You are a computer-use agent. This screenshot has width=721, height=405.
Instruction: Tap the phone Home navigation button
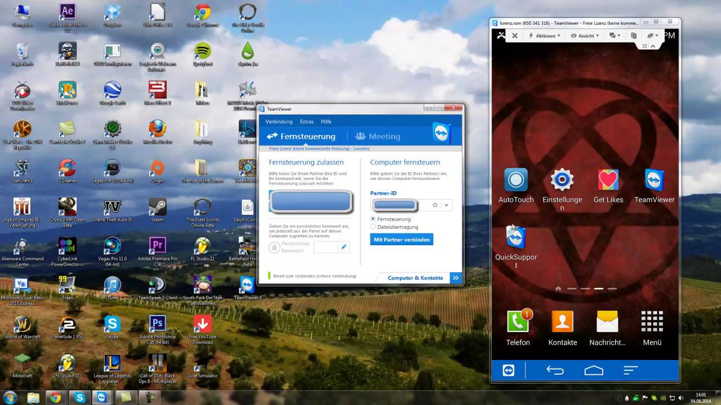tap(594, 370)
